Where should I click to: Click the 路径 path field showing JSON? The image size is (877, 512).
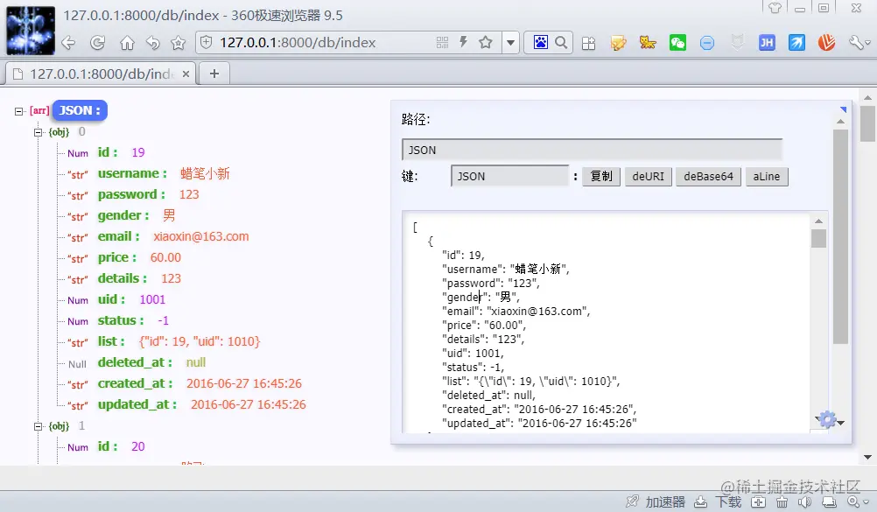(x=592, y=150)
